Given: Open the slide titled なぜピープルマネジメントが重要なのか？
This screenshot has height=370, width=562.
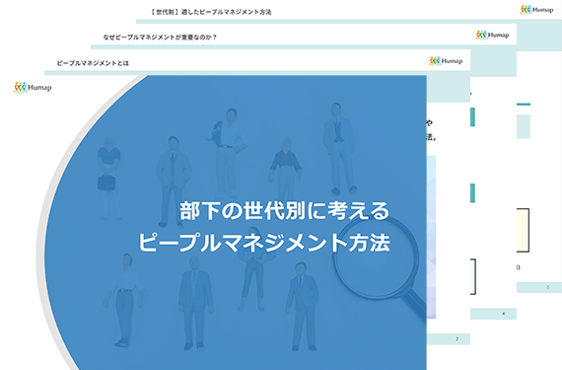Looking at the screenshot, I should (160, 37).
